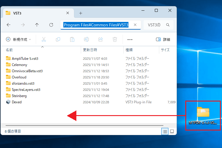Click the Share icon in toolbar
Image resolution: width=222 pixels, height=148 pixels.
pos(101,39)
